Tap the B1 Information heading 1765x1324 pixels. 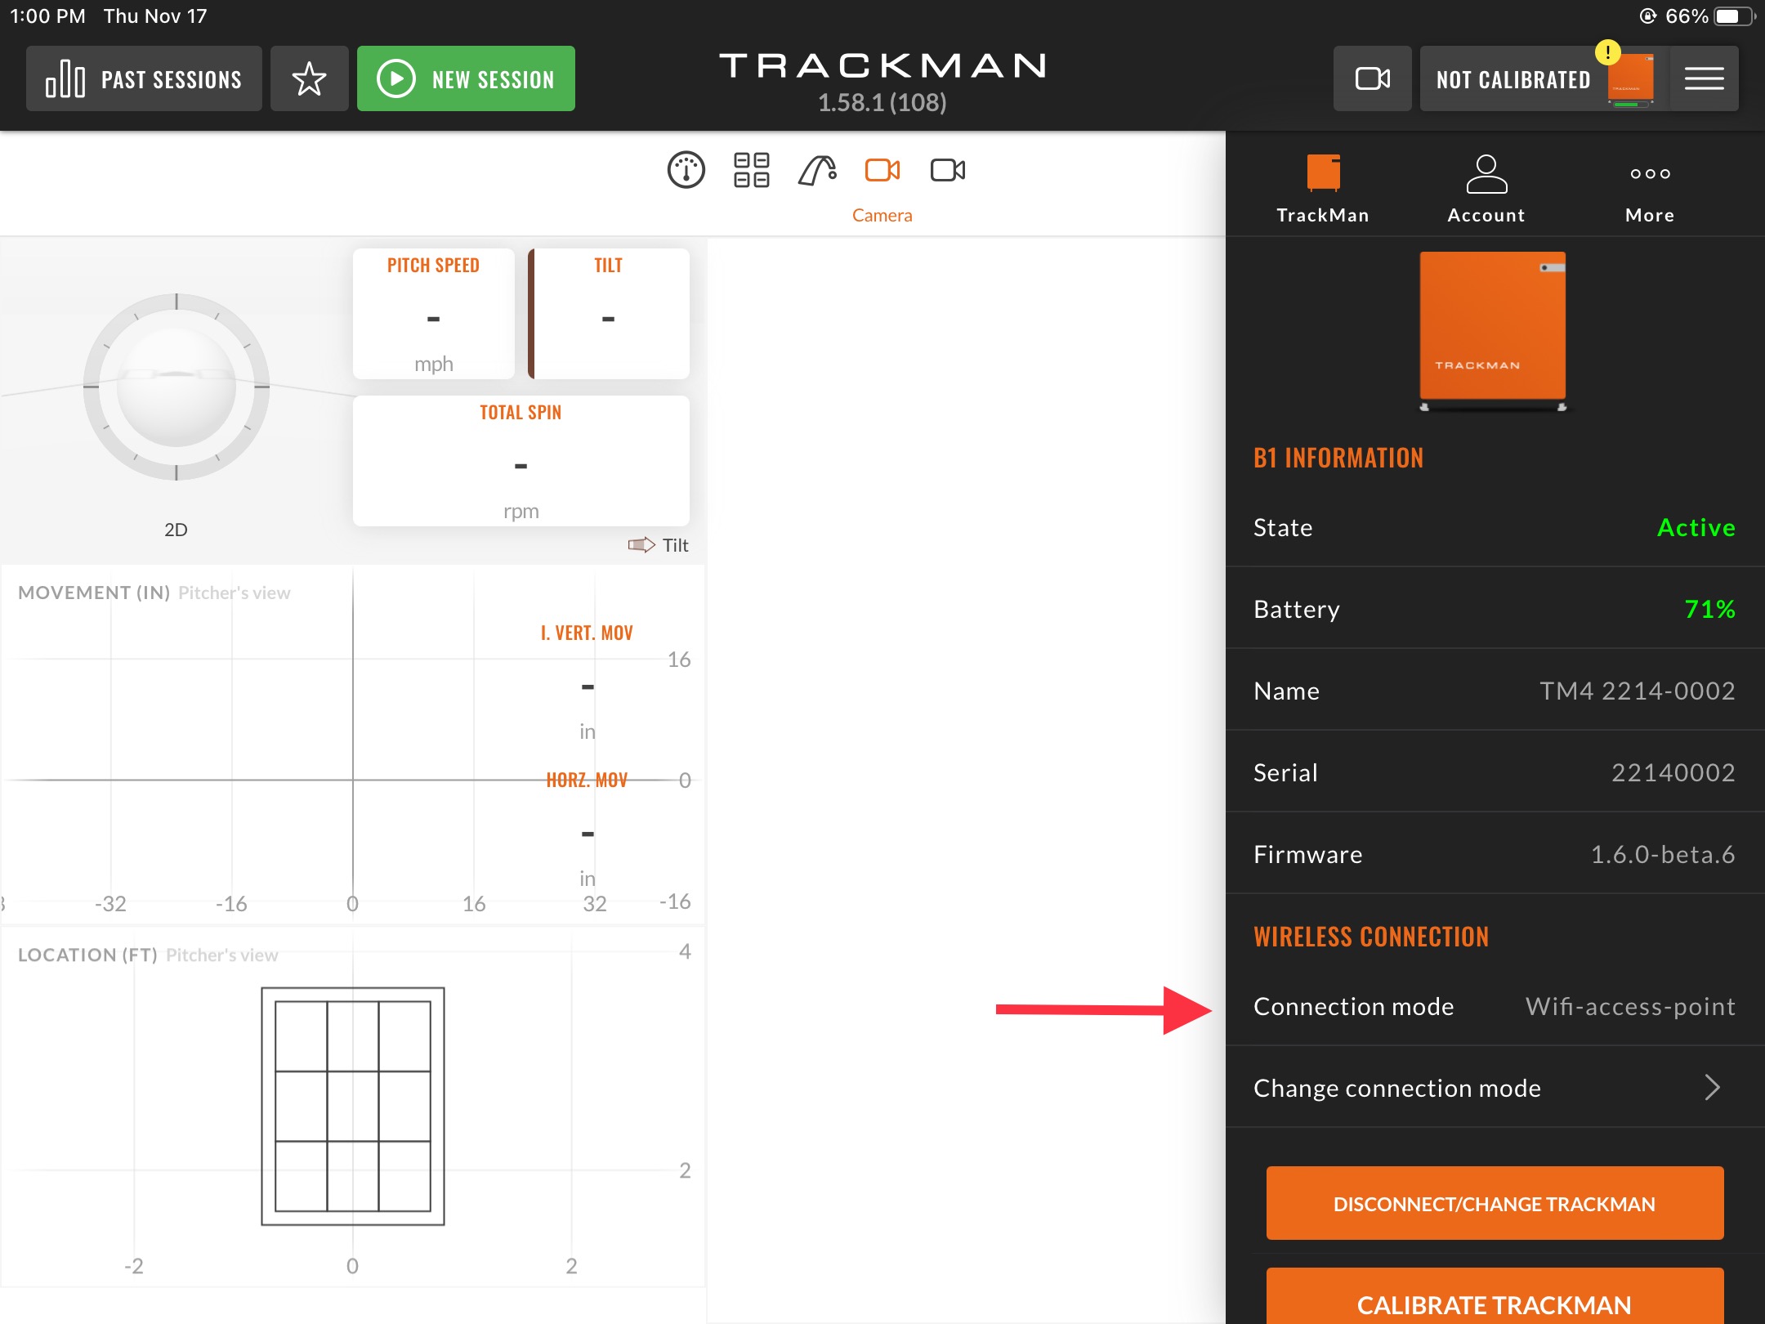tap(1338, 458)
